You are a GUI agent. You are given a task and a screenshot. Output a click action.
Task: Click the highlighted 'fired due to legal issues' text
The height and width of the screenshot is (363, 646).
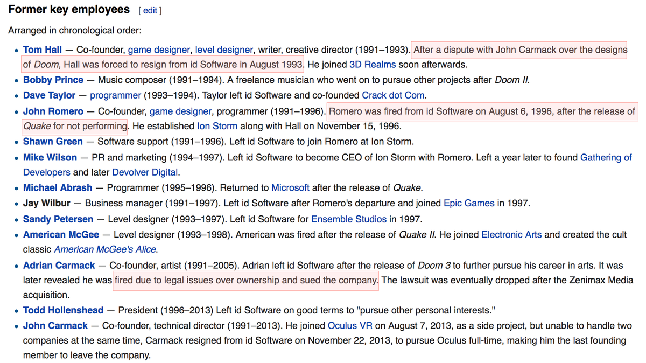coord(247,280)
